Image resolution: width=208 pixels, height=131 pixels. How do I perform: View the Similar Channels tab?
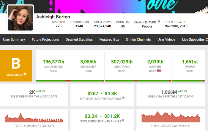(x=138, y=39)
